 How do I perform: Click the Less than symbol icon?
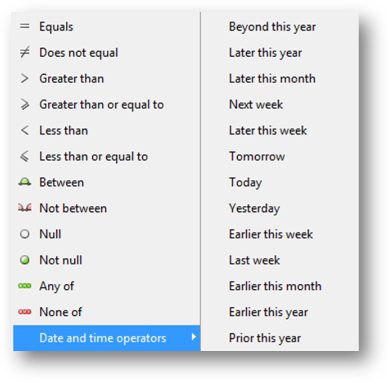coord(25,130)
